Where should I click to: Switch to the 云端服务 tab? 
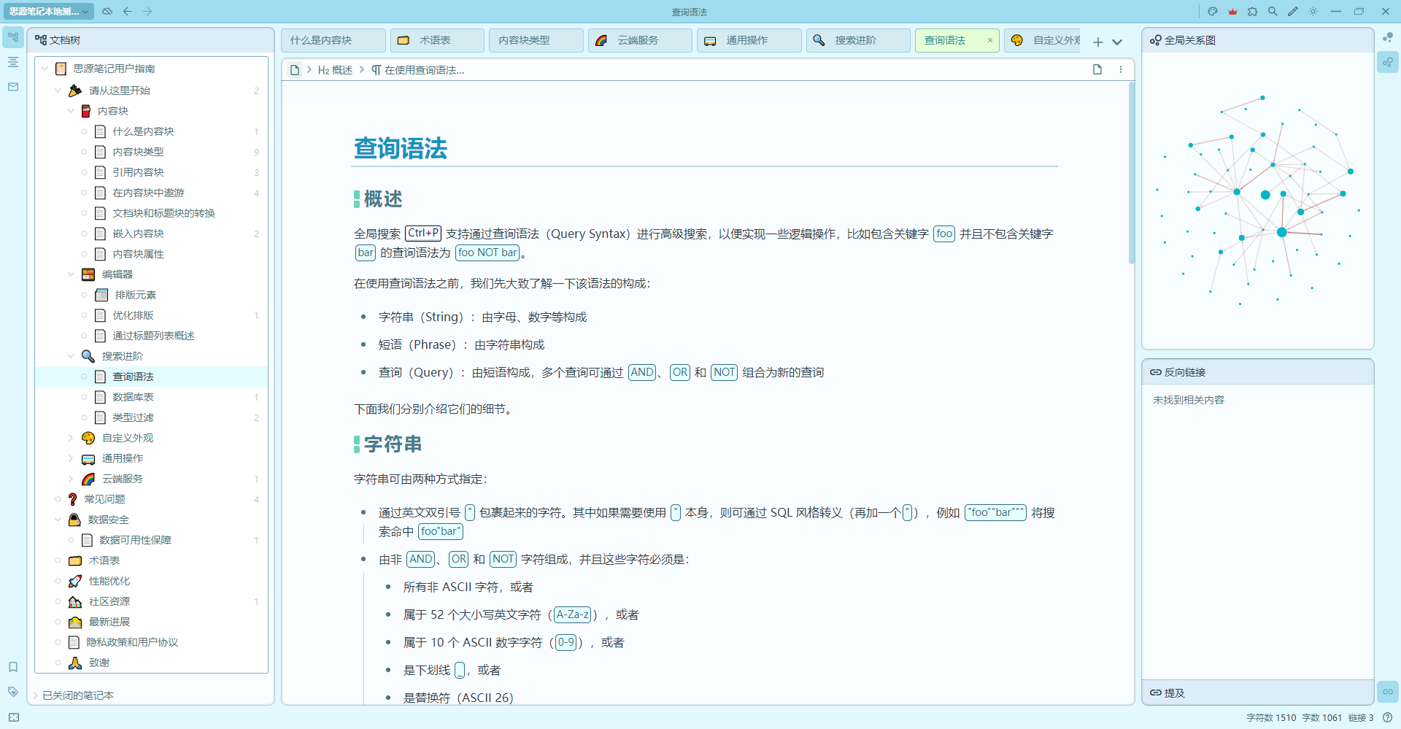(638, 40)
